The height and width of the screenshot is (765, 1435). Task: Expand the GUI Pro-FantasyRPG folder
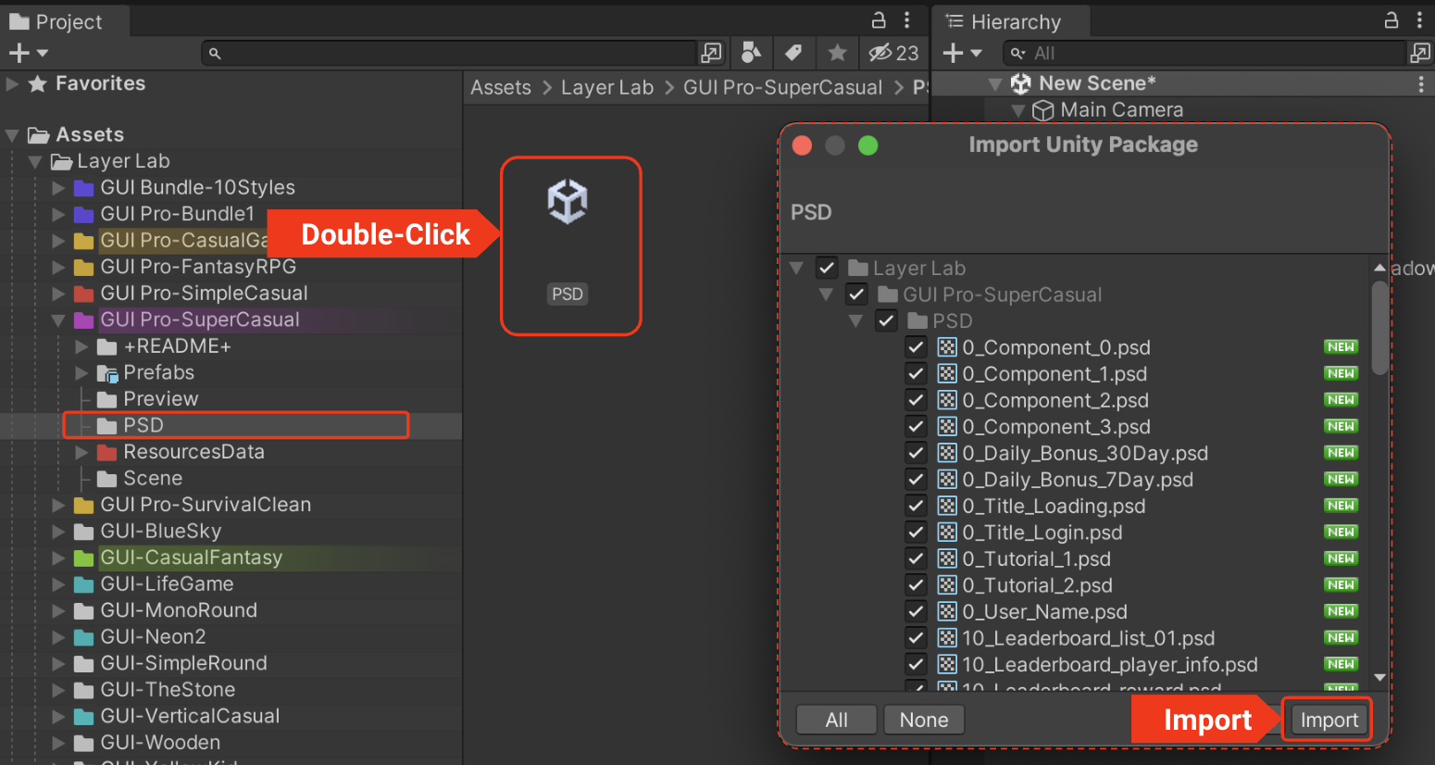point(58,267)
